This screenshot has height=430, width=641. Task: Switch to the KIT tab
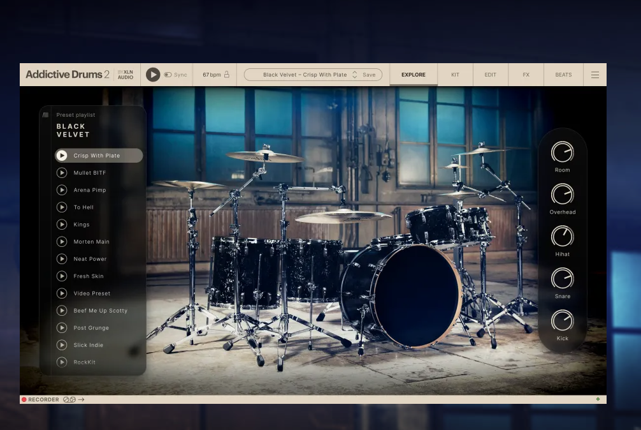pyautogui.click(x=455, y=75)
